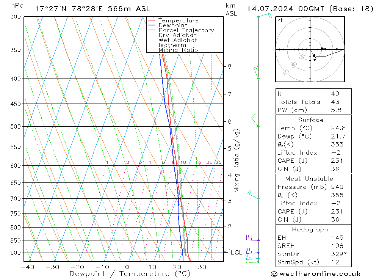The image size is (379, 278).
Task: Click the Mixing Ratio legend entry
Action: 178,50
